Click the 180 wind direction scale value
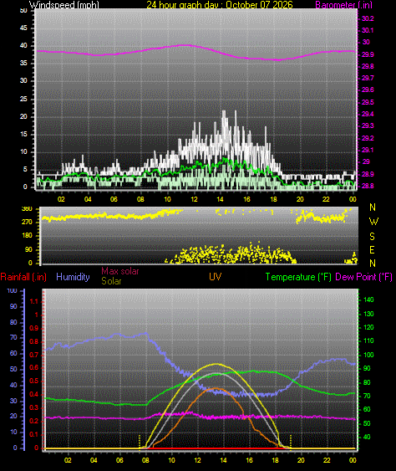This screenshot has width=396, height=471. point(27,236)
